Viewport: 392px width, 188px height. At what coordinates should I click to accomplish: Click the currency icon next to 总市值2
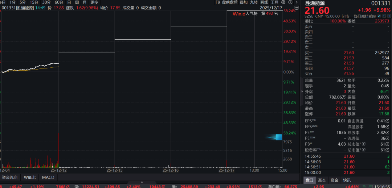point(363,150)
